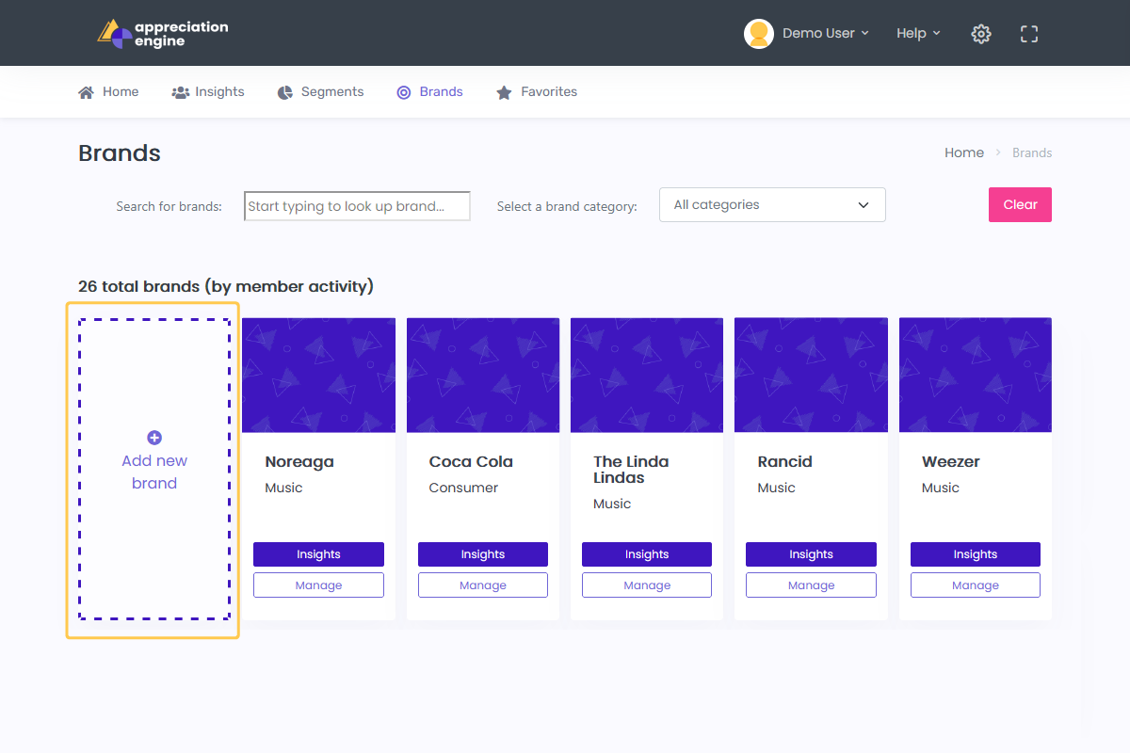
Task: Click The Linda Lindas card banner image
Action: 647,375
